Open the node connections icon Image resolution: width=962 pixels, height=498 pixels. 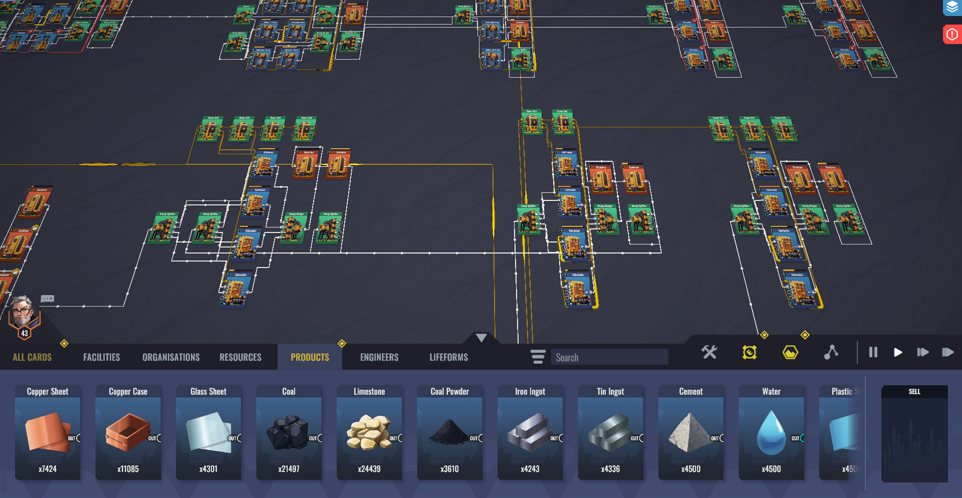(831, 352)
